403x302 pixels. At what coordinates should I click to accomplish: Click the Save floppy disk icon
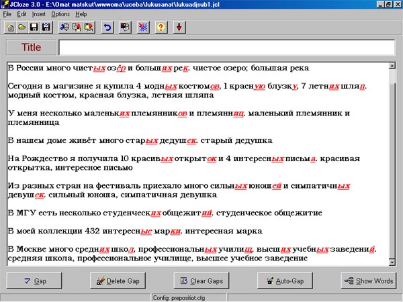point(34,28)
